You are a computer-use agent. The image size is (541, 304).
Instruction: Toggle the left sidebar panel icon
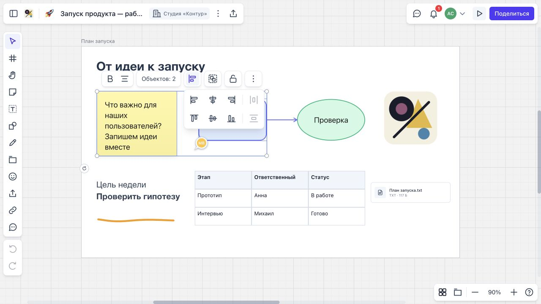[14, 14]
